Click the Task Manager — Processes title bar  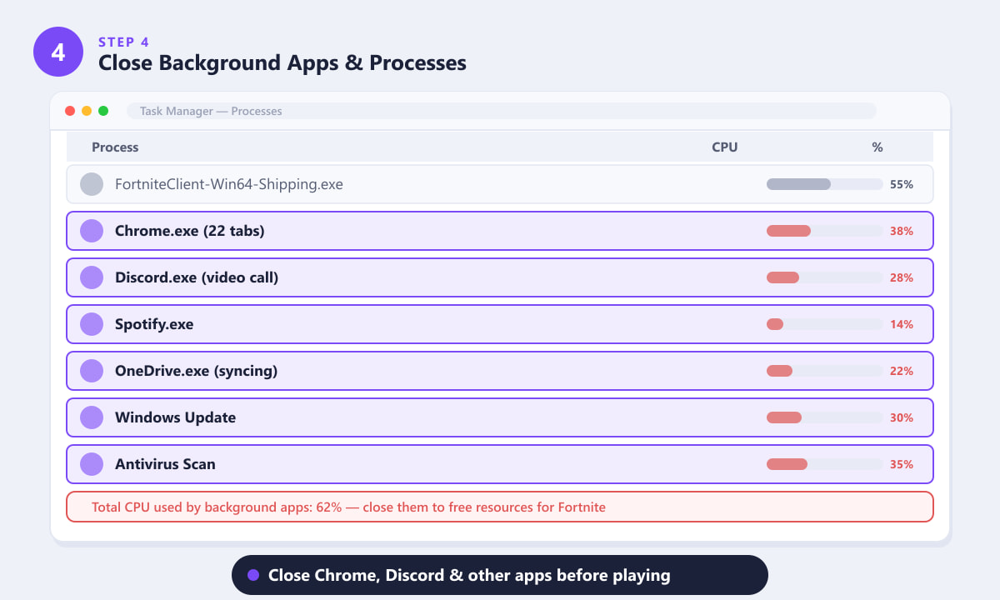coord(502,111)
